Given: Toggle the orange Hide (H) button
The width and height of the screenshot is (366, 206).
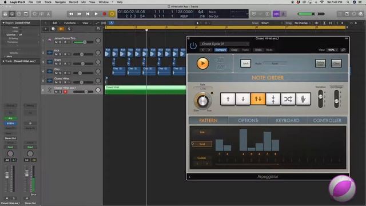Looking at the screenshot, I should (x=61, y=29).
